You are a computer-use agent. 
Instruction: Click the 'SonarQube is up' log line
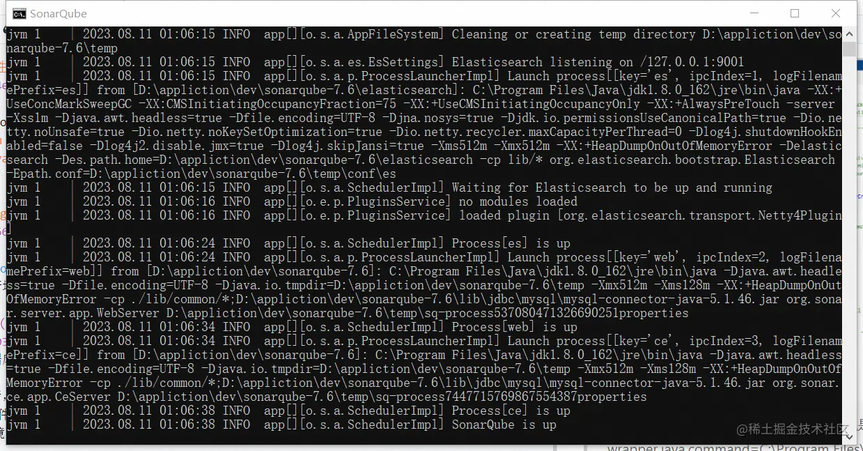point(282,425)
